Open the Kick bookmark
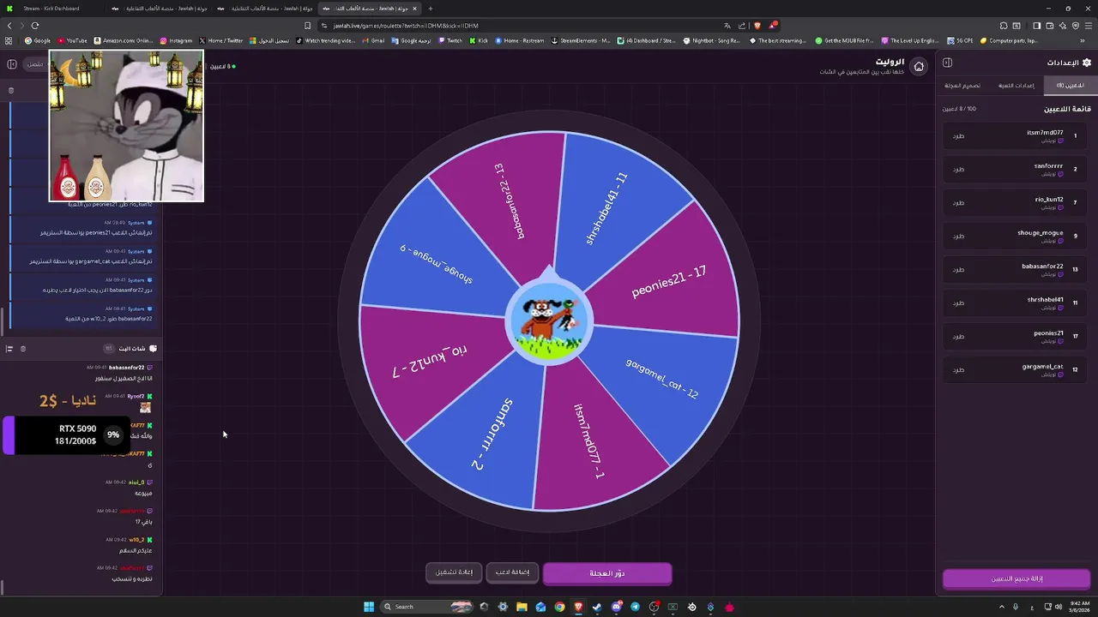This screenshot has height=617, width=1098. [479, 40]
